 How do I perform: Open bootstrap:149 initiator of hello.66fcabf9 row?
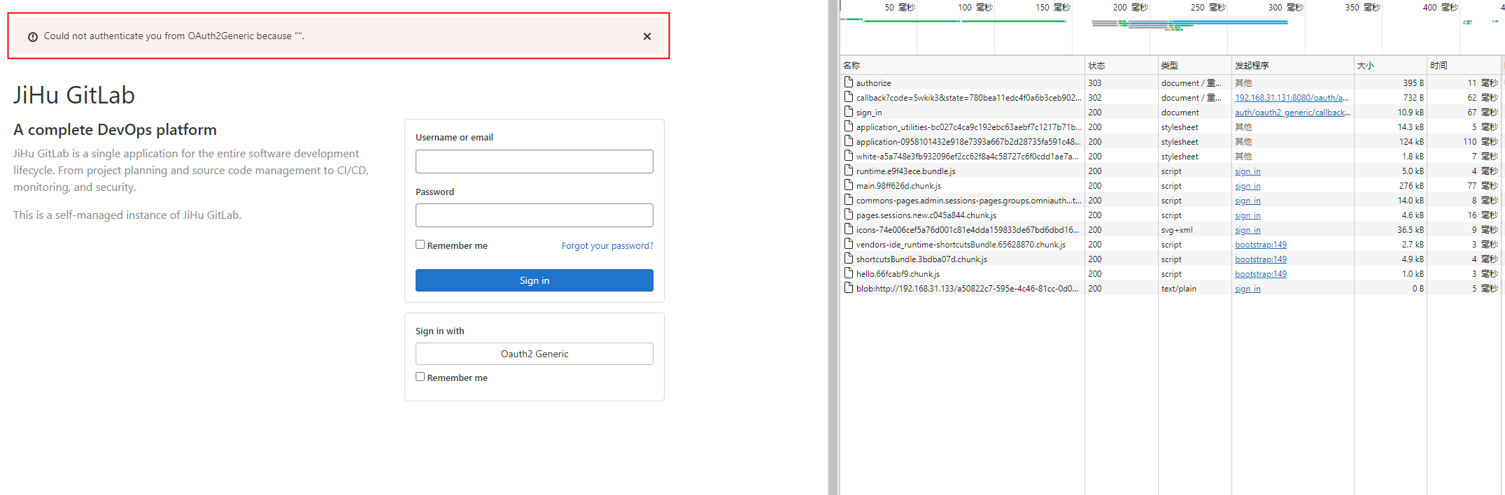(1261, 274)
